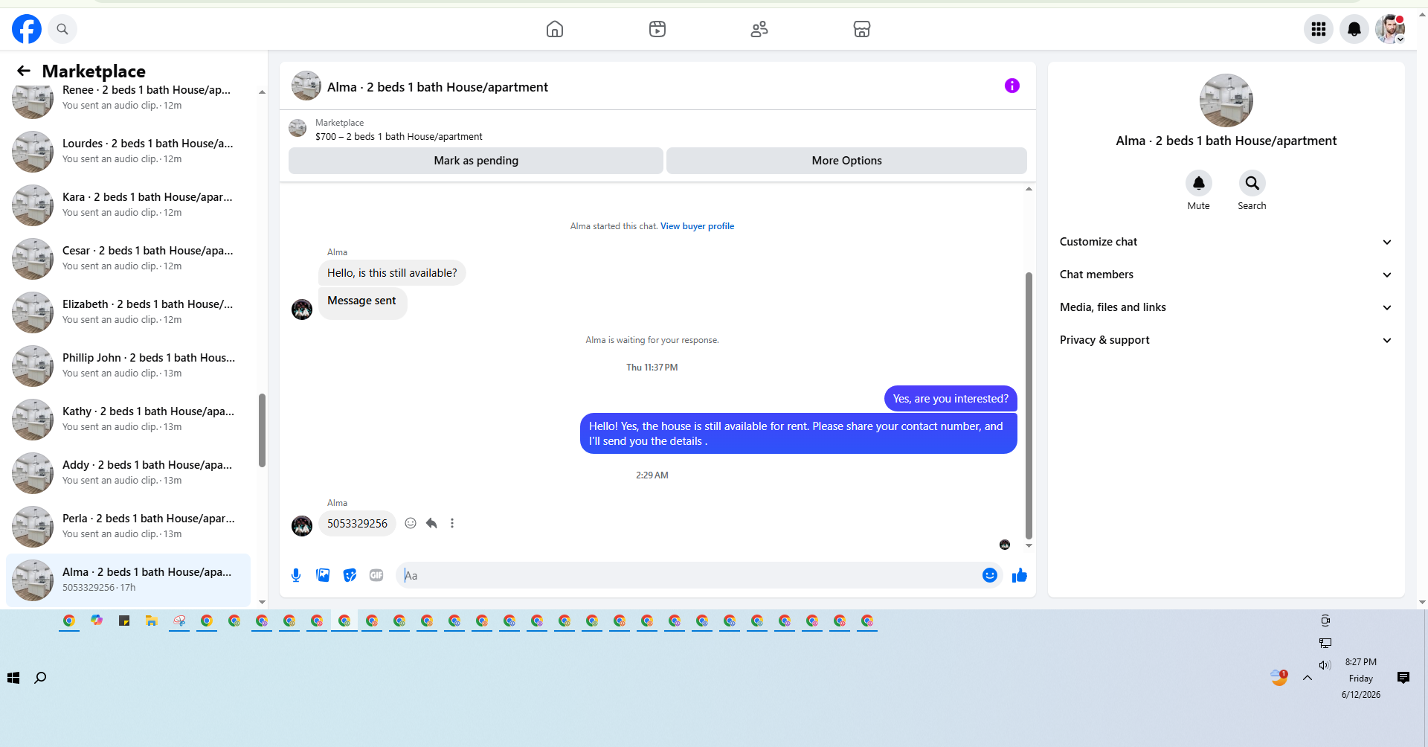The height and width of the screenshot is (747, 1428).
Task: Open File Explorer from taskbar
Action: pyautogui.click(x=152, y=621)
